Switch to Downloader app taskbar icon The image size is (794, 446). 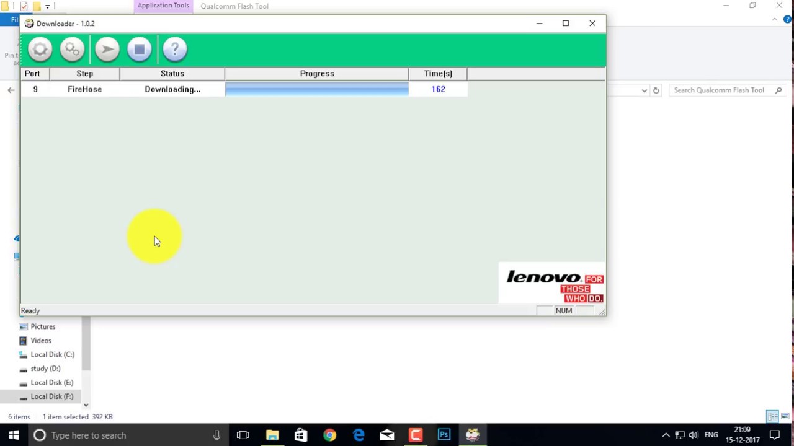[x=473, y=435]
